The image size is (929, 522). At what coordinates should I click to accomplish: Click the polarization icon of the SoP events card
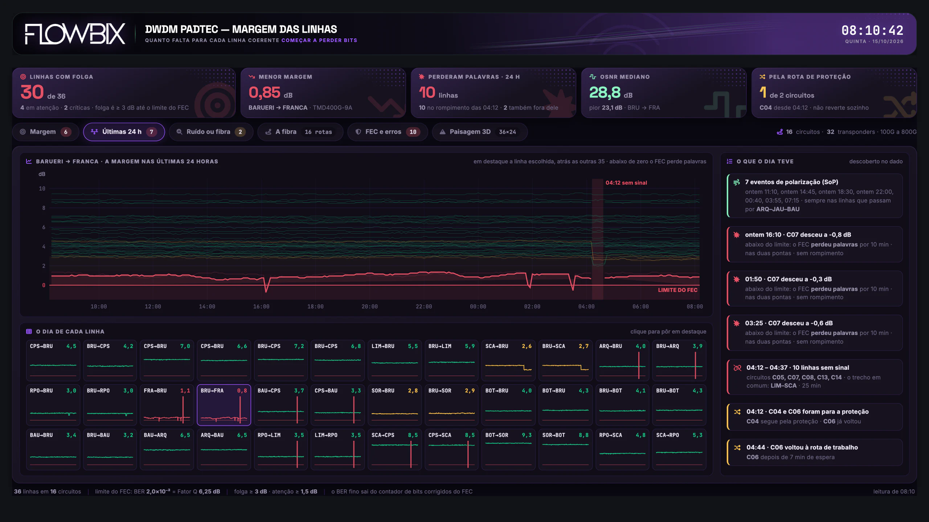click(737, 182)
